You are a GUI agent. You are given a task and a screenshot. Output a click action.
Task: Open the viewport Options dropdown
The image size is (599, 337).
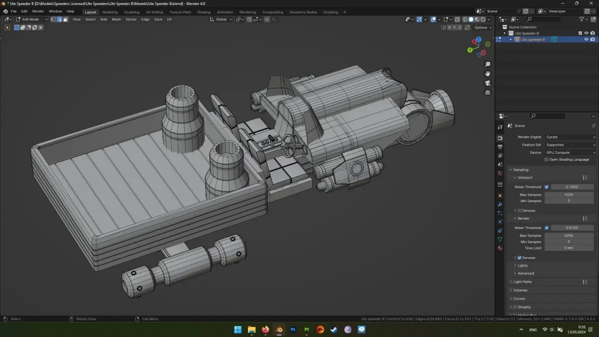tap(482, 27)
